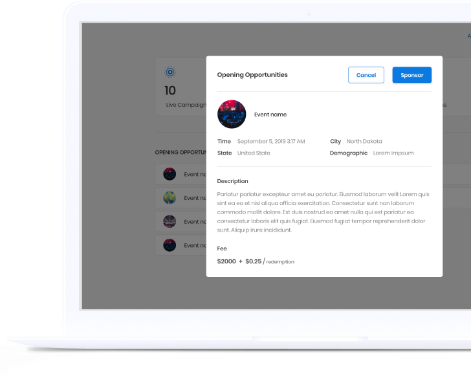This screenshot has height=383, width=471.
Task: Click the Description paragraph text
Action: point(323,212)
